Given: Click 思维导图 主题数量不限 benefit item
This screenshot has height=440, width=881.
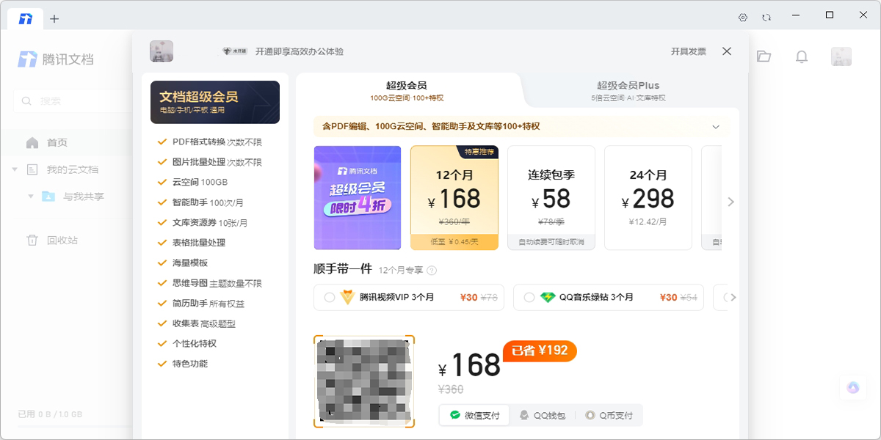Looking at the screenshot, I should pyautogui.click(x=210, y=283).
